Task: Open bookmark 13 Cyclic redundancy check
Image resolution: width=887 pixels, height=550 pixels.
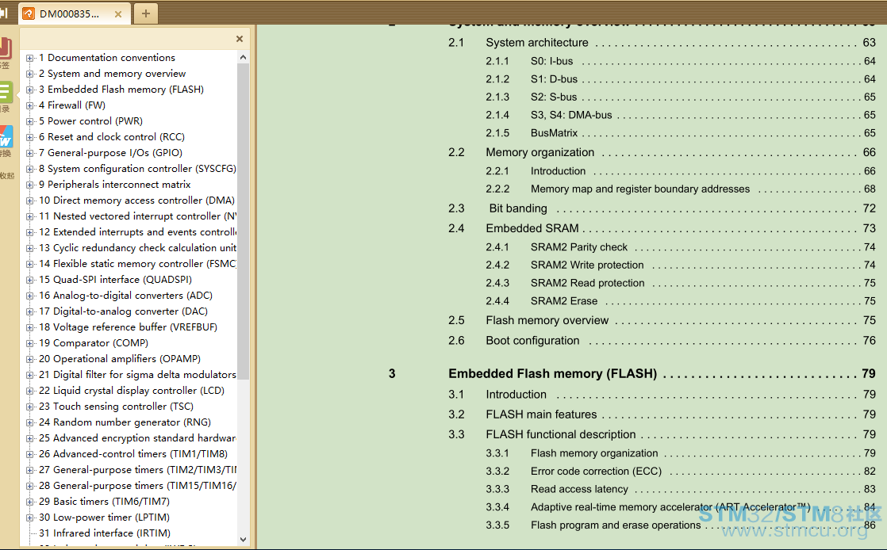Action: (137, 247)
